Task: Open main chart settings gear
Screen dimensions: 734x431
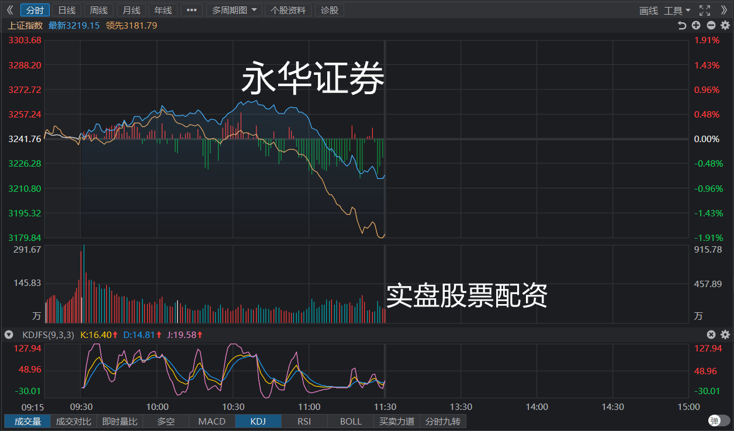Action: [x=725, y=25]
